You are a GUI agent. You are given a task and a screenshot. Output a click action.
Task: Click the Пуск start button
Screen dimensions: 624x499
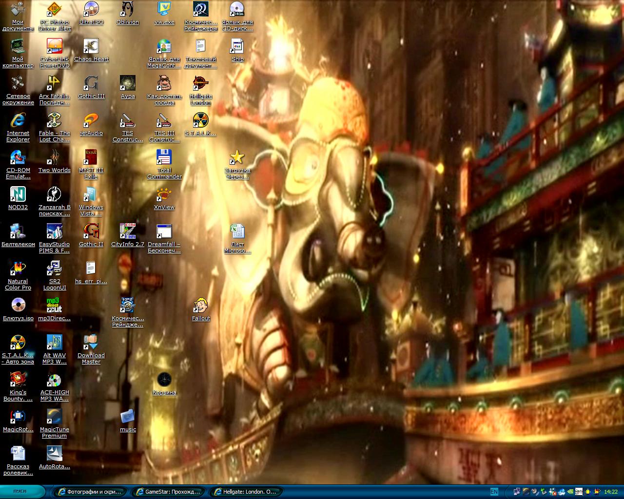point(22,492)
